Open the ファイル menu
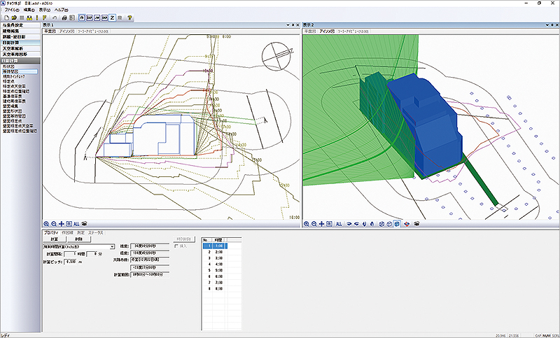The height and width of the screenshot is (338, 560). [x=12, y=10]
